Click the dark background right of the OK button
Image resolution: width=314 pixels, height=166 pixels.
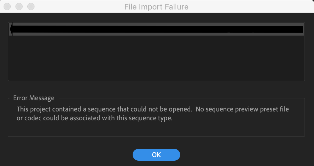pyautogui.click(x=247, y=155)
